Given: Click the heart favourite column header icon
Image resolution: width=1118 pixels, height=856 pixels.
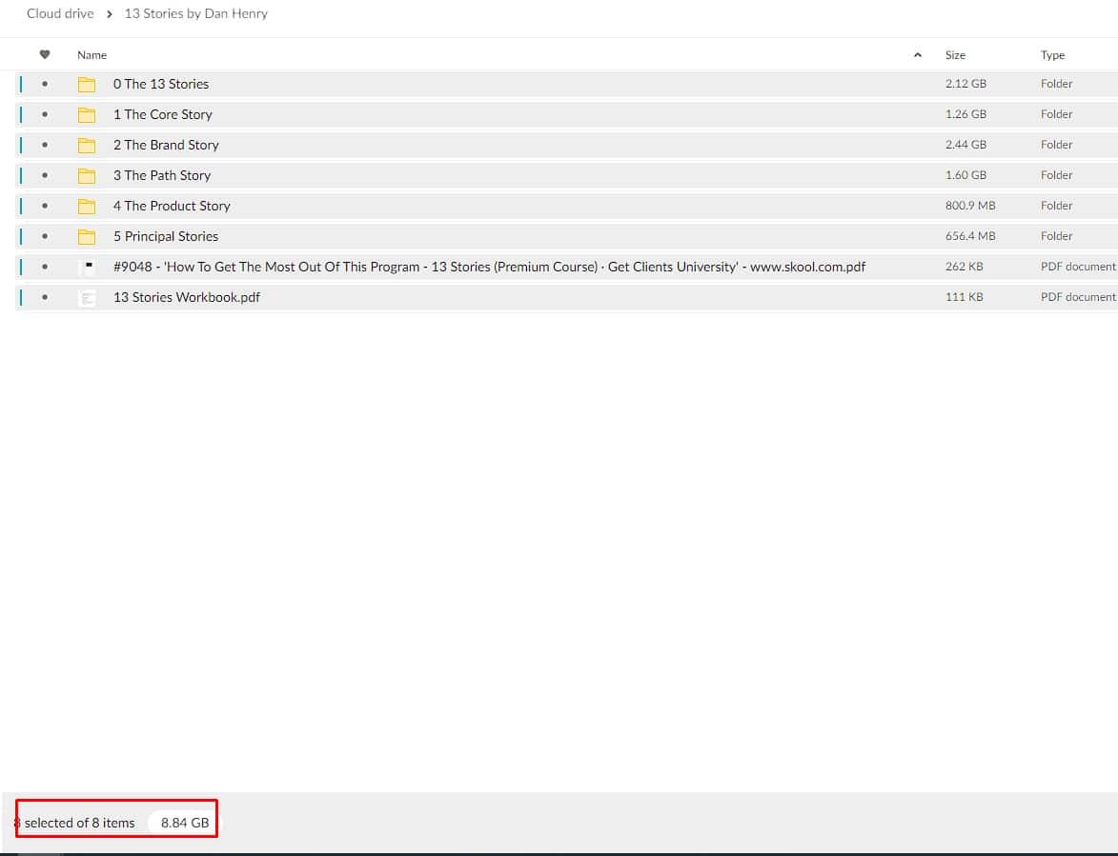Looking at the screenshot, I should pyautogui.click(x=45, y=55).
